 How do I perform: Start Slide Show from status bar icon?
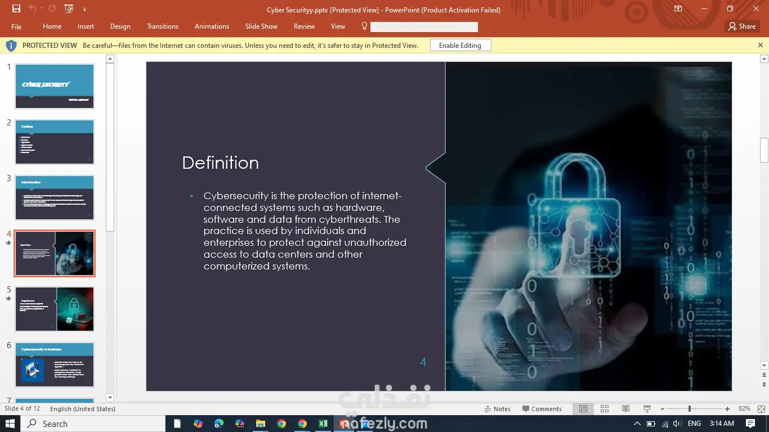647,409
